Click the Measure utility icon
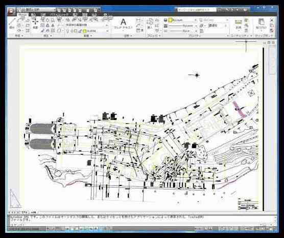This screenshot has width=284, height=238. 239,23
